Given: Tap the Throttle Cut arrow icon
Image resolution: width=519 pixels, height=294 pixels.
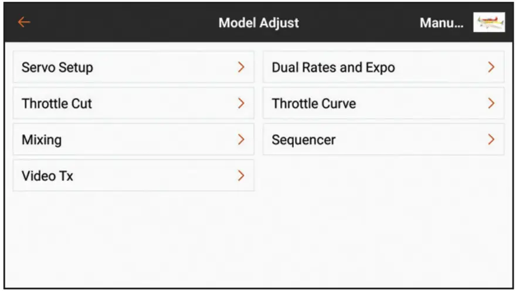Looking at the screenshot, I should tap(241, 104).
